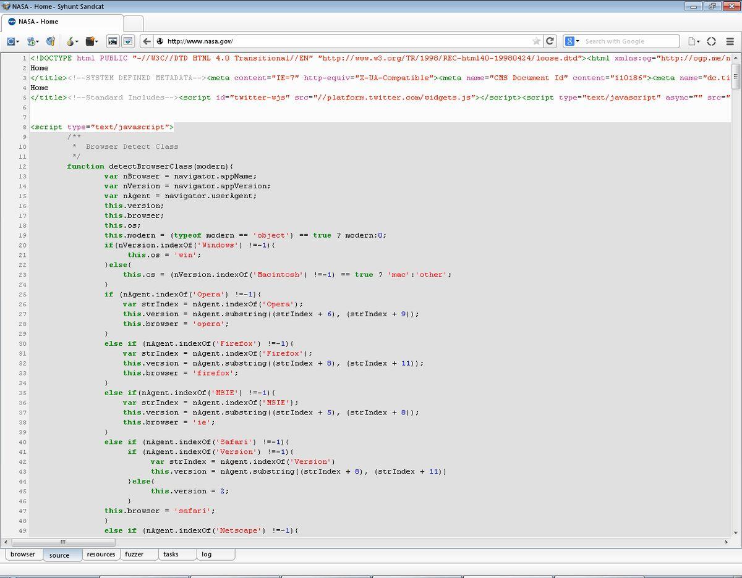Reload the page with the refresh button

tap(550, 41)
